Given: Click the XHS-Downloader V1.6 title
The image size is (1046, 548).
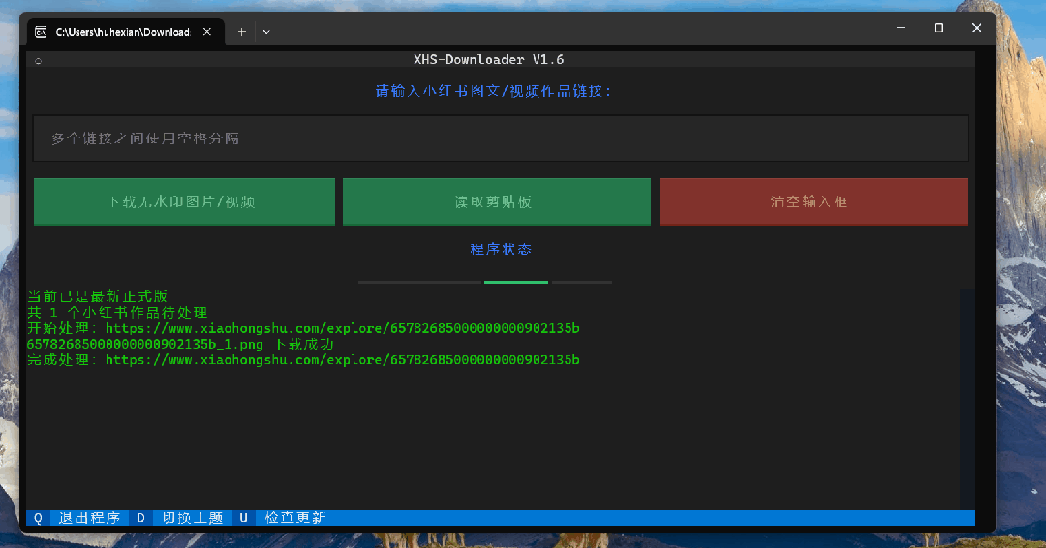Looking at the screenshot, I should (488, 59).
